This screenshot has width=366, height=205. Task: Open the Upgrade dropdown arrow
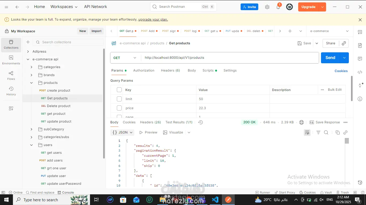click(x=322, y=7)
